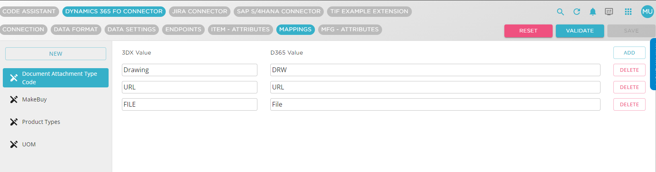Open the Jira Connector tab
The height and width of the screenshot is (172, 656).
[x=199, y=12]
